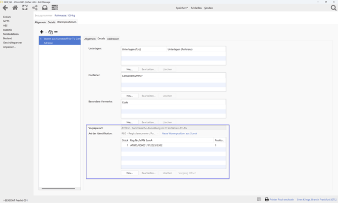338x203 pixels.
Task: Click the printer icon in status bar
Action: pos(267,199)
